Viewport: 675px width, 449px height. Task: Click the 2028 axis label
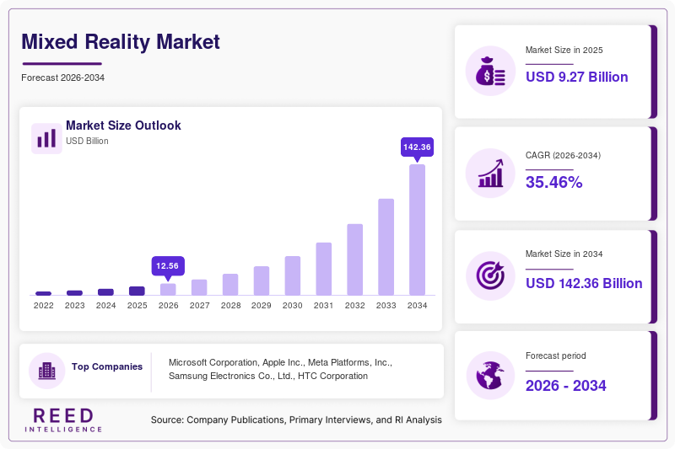[230, 306]
